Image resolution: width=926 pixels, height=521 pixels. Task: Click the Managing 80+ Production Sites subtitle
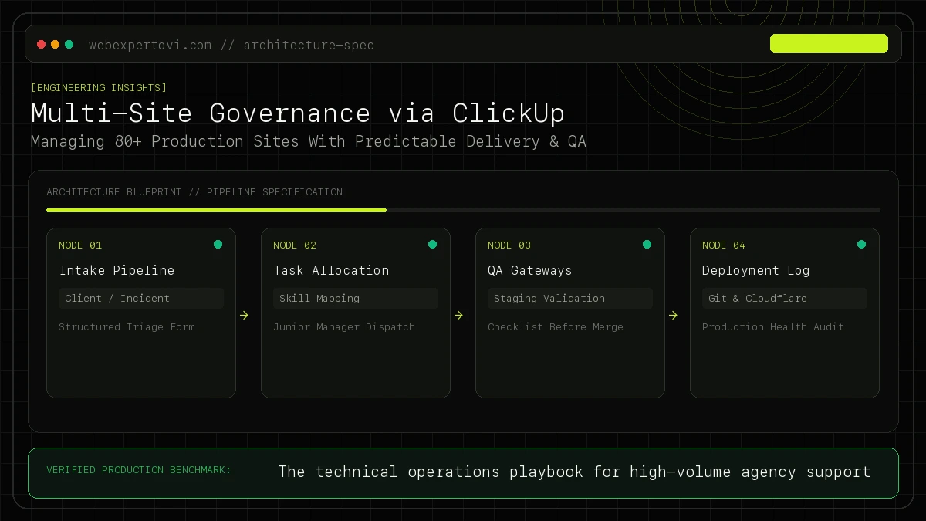[309, 141]
